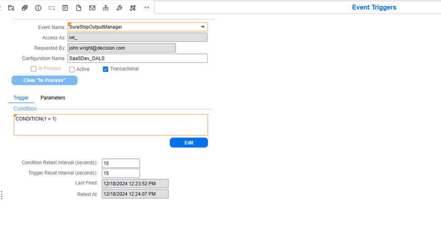Click the blank document icon
Image resolution: width=441 pixels, height=239 pixels.
[79, 8]
